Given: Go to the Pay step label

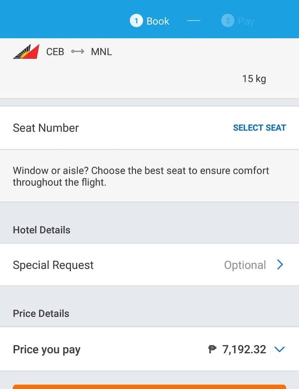Looking at the screenshot, I should coord(246,21).
